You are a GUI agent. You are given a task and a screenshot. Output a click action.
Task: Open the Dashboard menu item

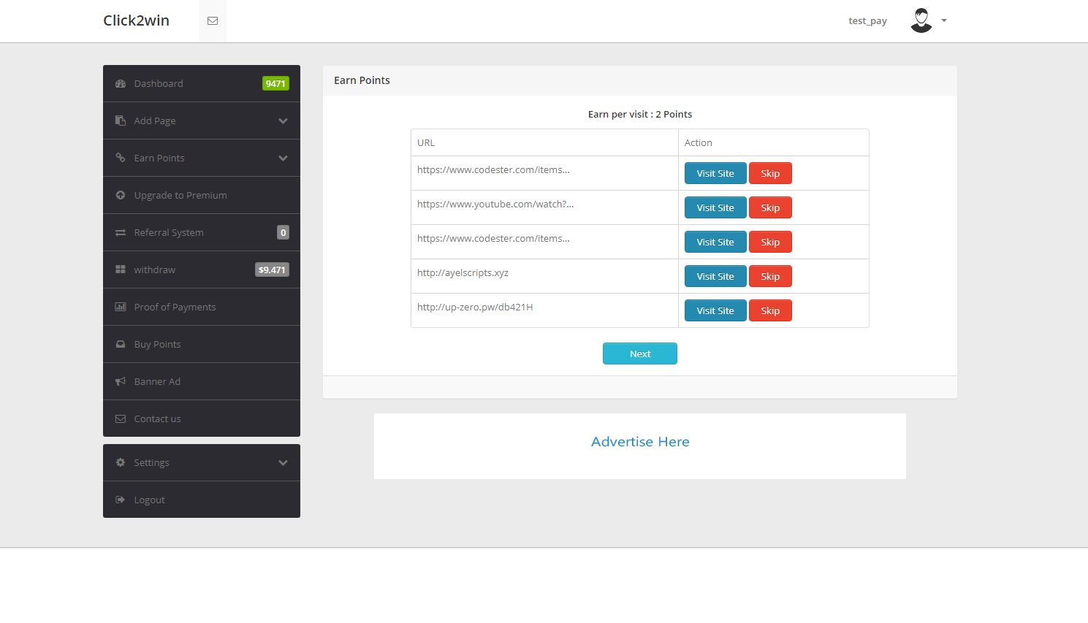tap(202, 84)
